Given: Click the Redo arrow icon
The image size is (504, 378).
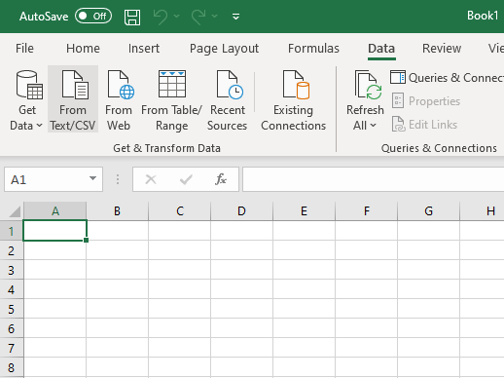Looking at the screenshot, I should click(198, 17).
